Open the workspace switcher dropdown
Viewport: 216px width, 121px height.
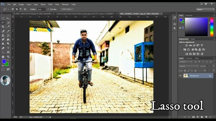click(x=206, y=9)
